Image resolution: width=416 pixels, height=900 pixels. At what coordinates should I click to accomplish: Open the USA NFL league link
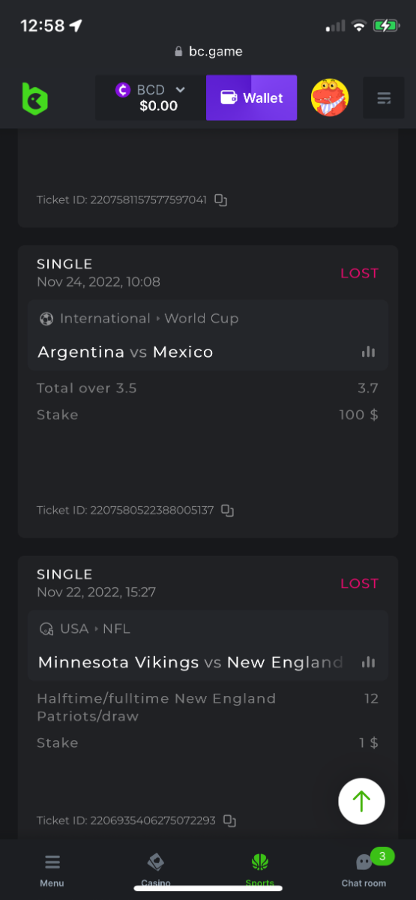pos(85,629)
